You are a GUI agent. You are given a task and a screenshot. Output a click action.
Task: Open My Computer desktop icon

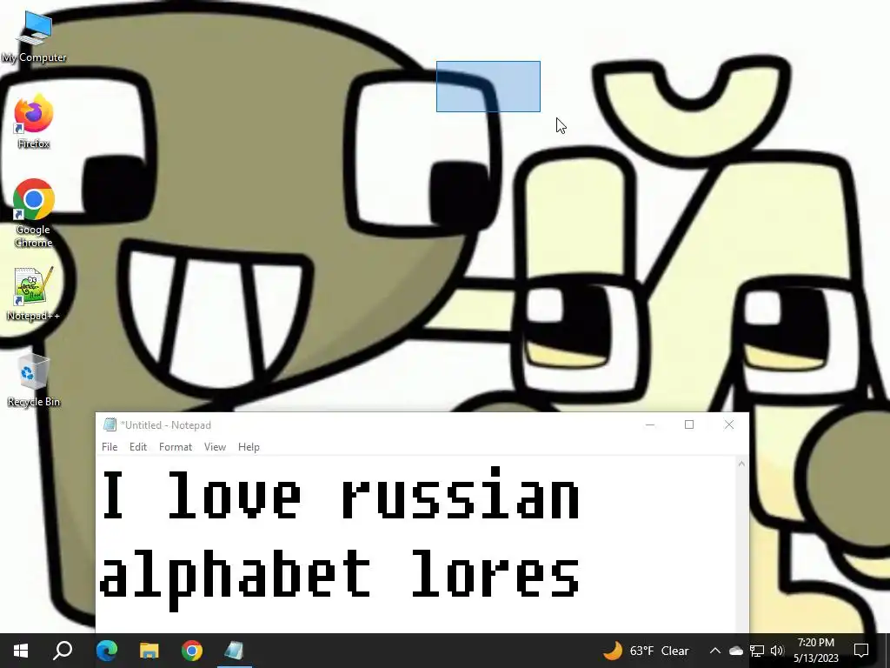[34, 35]
